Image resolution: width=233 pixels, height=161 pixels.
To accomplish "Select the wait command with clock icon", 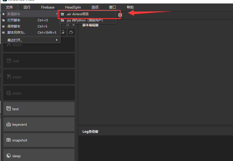I will click(39, 61).
